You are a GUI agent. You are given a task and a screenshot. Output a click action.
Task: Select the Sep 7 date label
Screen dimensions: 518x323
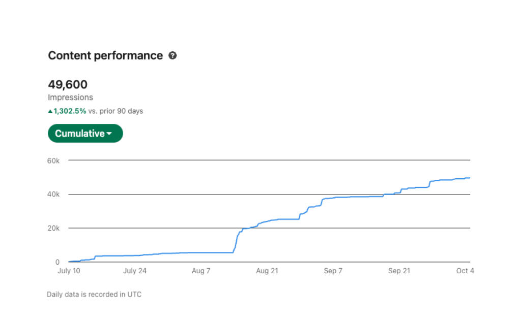[333, 271]
